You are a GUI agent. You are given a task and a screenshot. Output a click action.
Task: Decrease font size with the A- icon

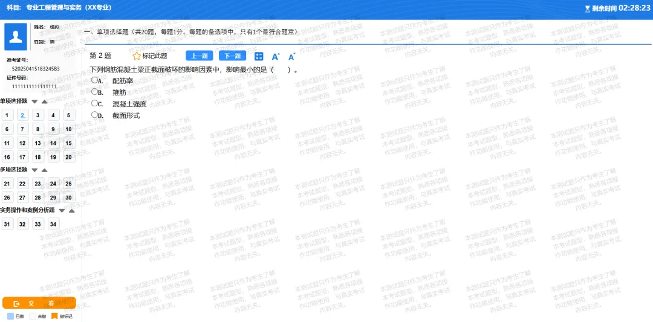pyautogui.click(x=292, y=57)
